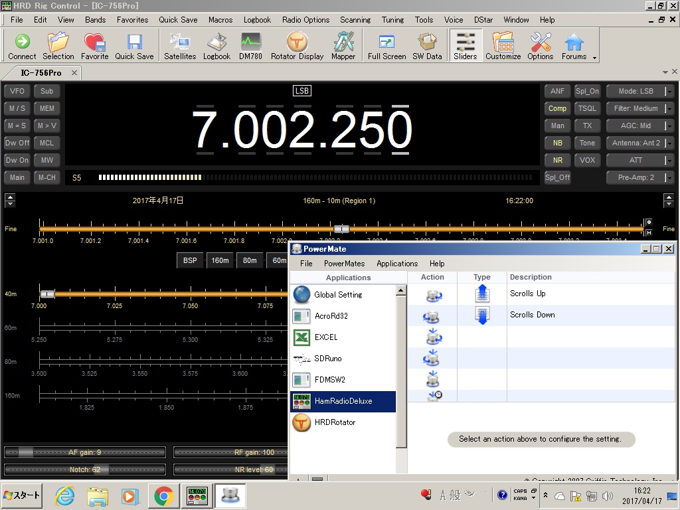The width and height of the screenshot is (680, 510).
Task: Open the AGC: Mid dropdown
Action: 639,126
